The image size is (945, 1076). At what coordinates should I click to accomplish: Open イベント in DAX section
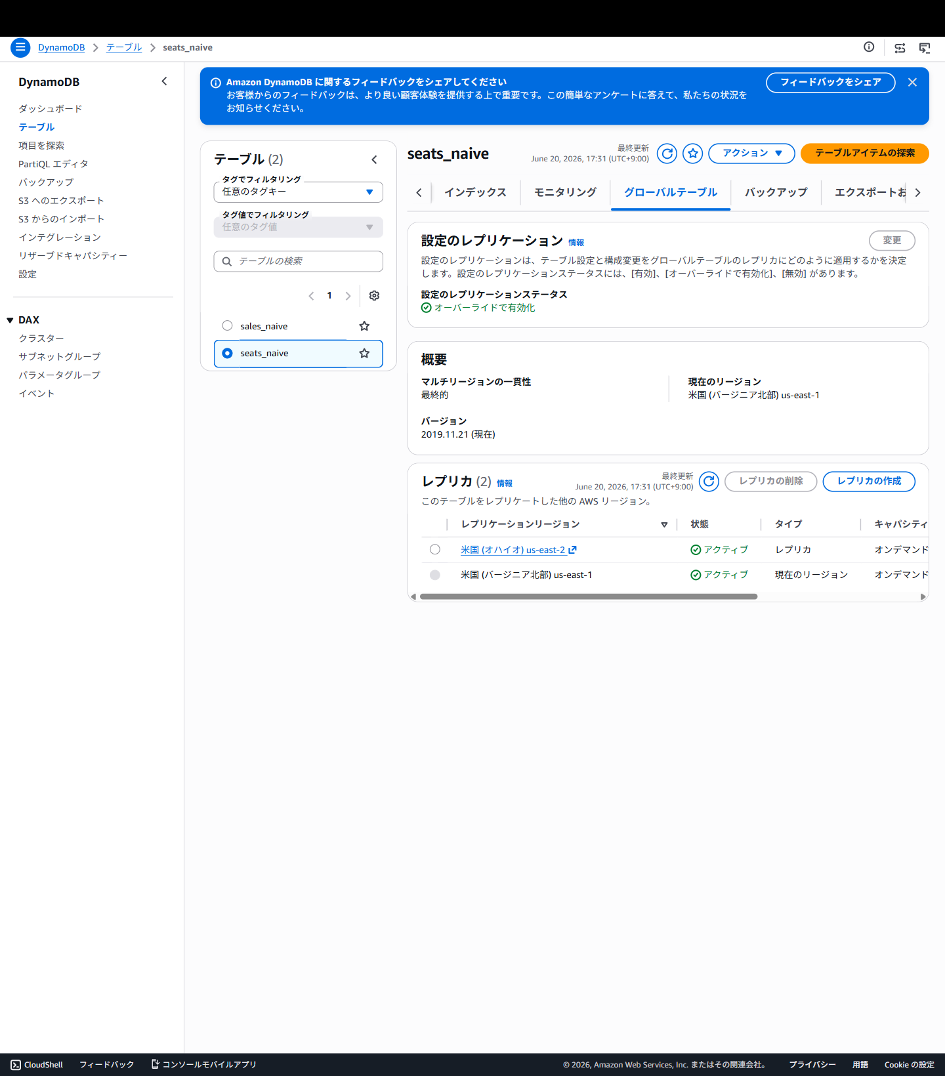(x=37, y=394)
